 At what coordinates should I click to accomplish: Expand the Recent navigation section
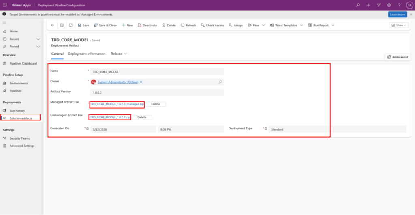coord(38,39)
